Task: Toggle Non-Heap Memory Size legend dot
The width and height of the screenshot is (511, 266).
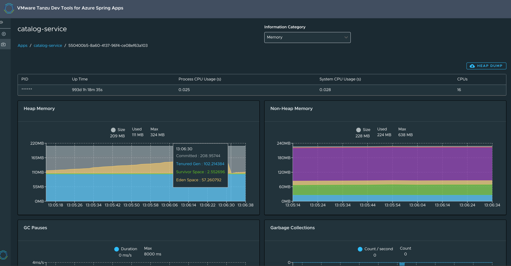Action: pos(358,130)
